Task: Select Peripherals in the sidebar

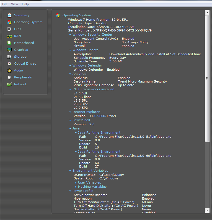Action: pyautogui.click(x=23, y=77)
